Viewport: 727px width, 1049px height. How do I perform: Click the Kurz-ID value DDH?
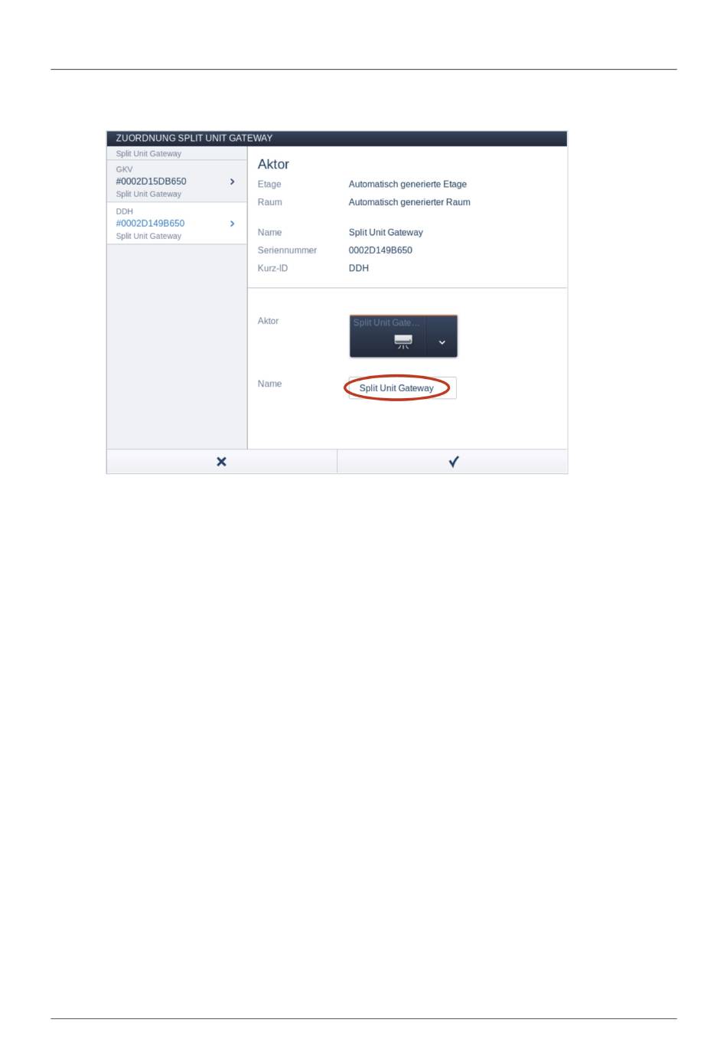click(x=358, y=268)
